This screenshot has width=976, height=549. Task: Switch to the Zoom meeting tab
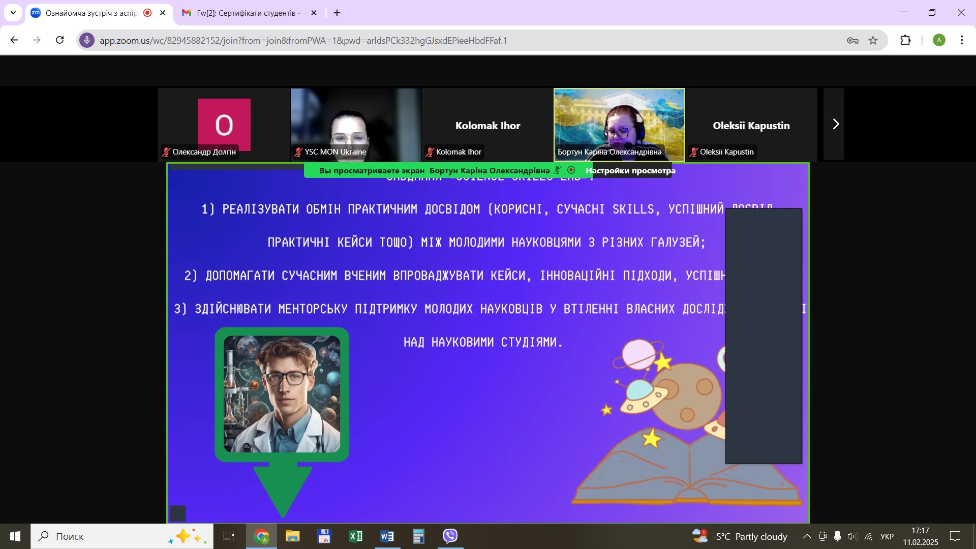coord(91,13)
